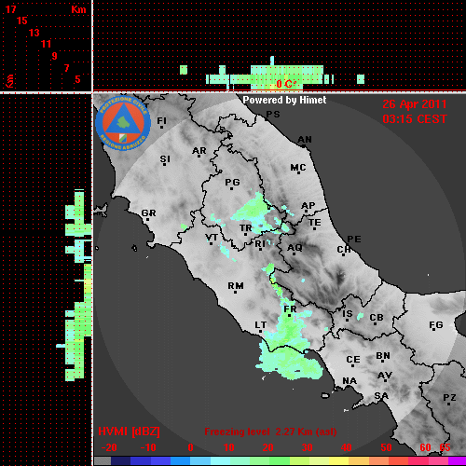Click the TR city marker

pos(245,234)
